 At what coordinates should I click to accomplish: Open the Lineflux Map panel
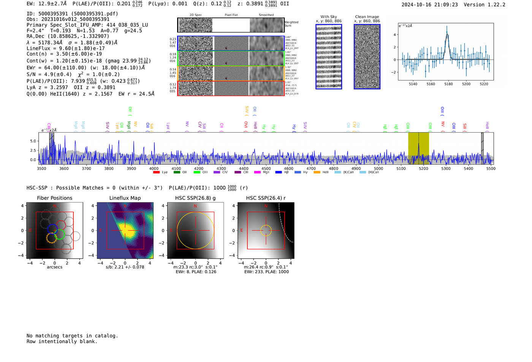125,231
